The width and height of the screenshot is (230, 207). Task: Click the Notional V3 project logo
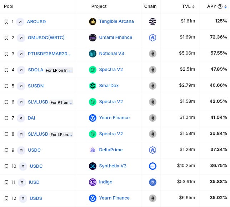pos(93,54)
